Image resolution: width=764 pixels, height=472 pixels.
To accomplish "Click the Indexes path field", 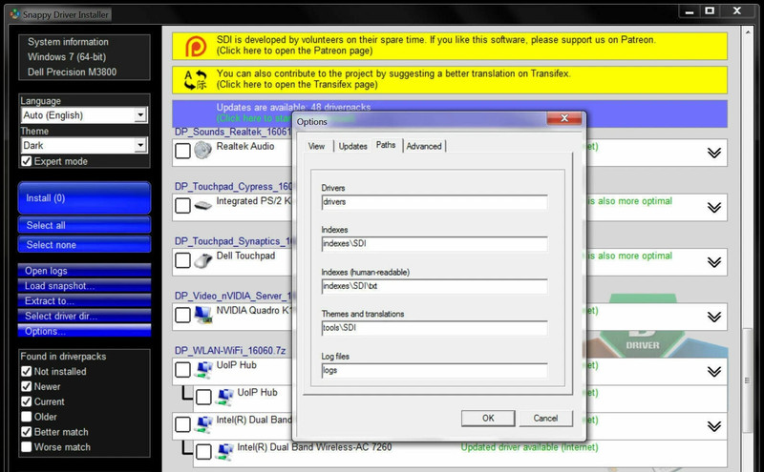I will click(435, 244).
